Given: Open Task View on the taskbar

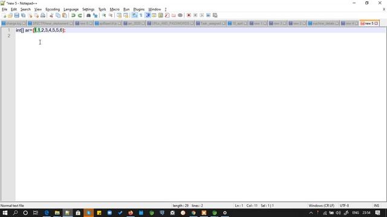Looking at the screenshot, I should pyautogui.click(x=36, y=213).
